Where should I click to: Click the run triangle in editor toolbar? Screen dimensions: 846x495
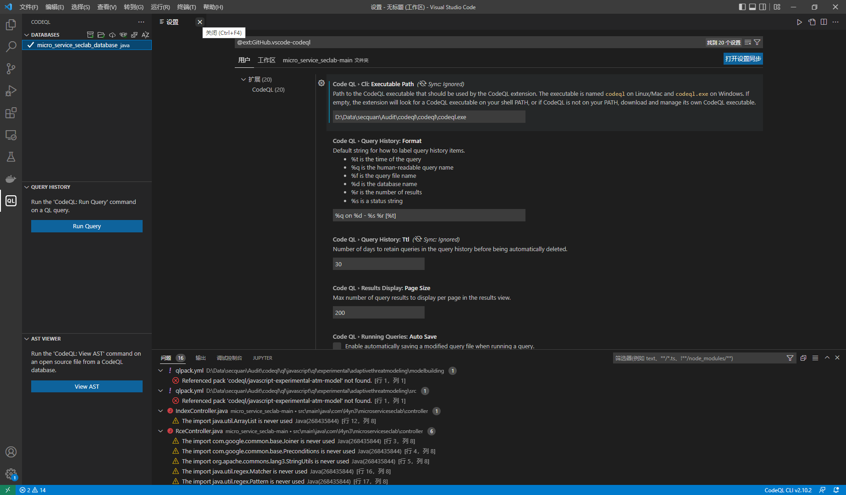[799, 22]
